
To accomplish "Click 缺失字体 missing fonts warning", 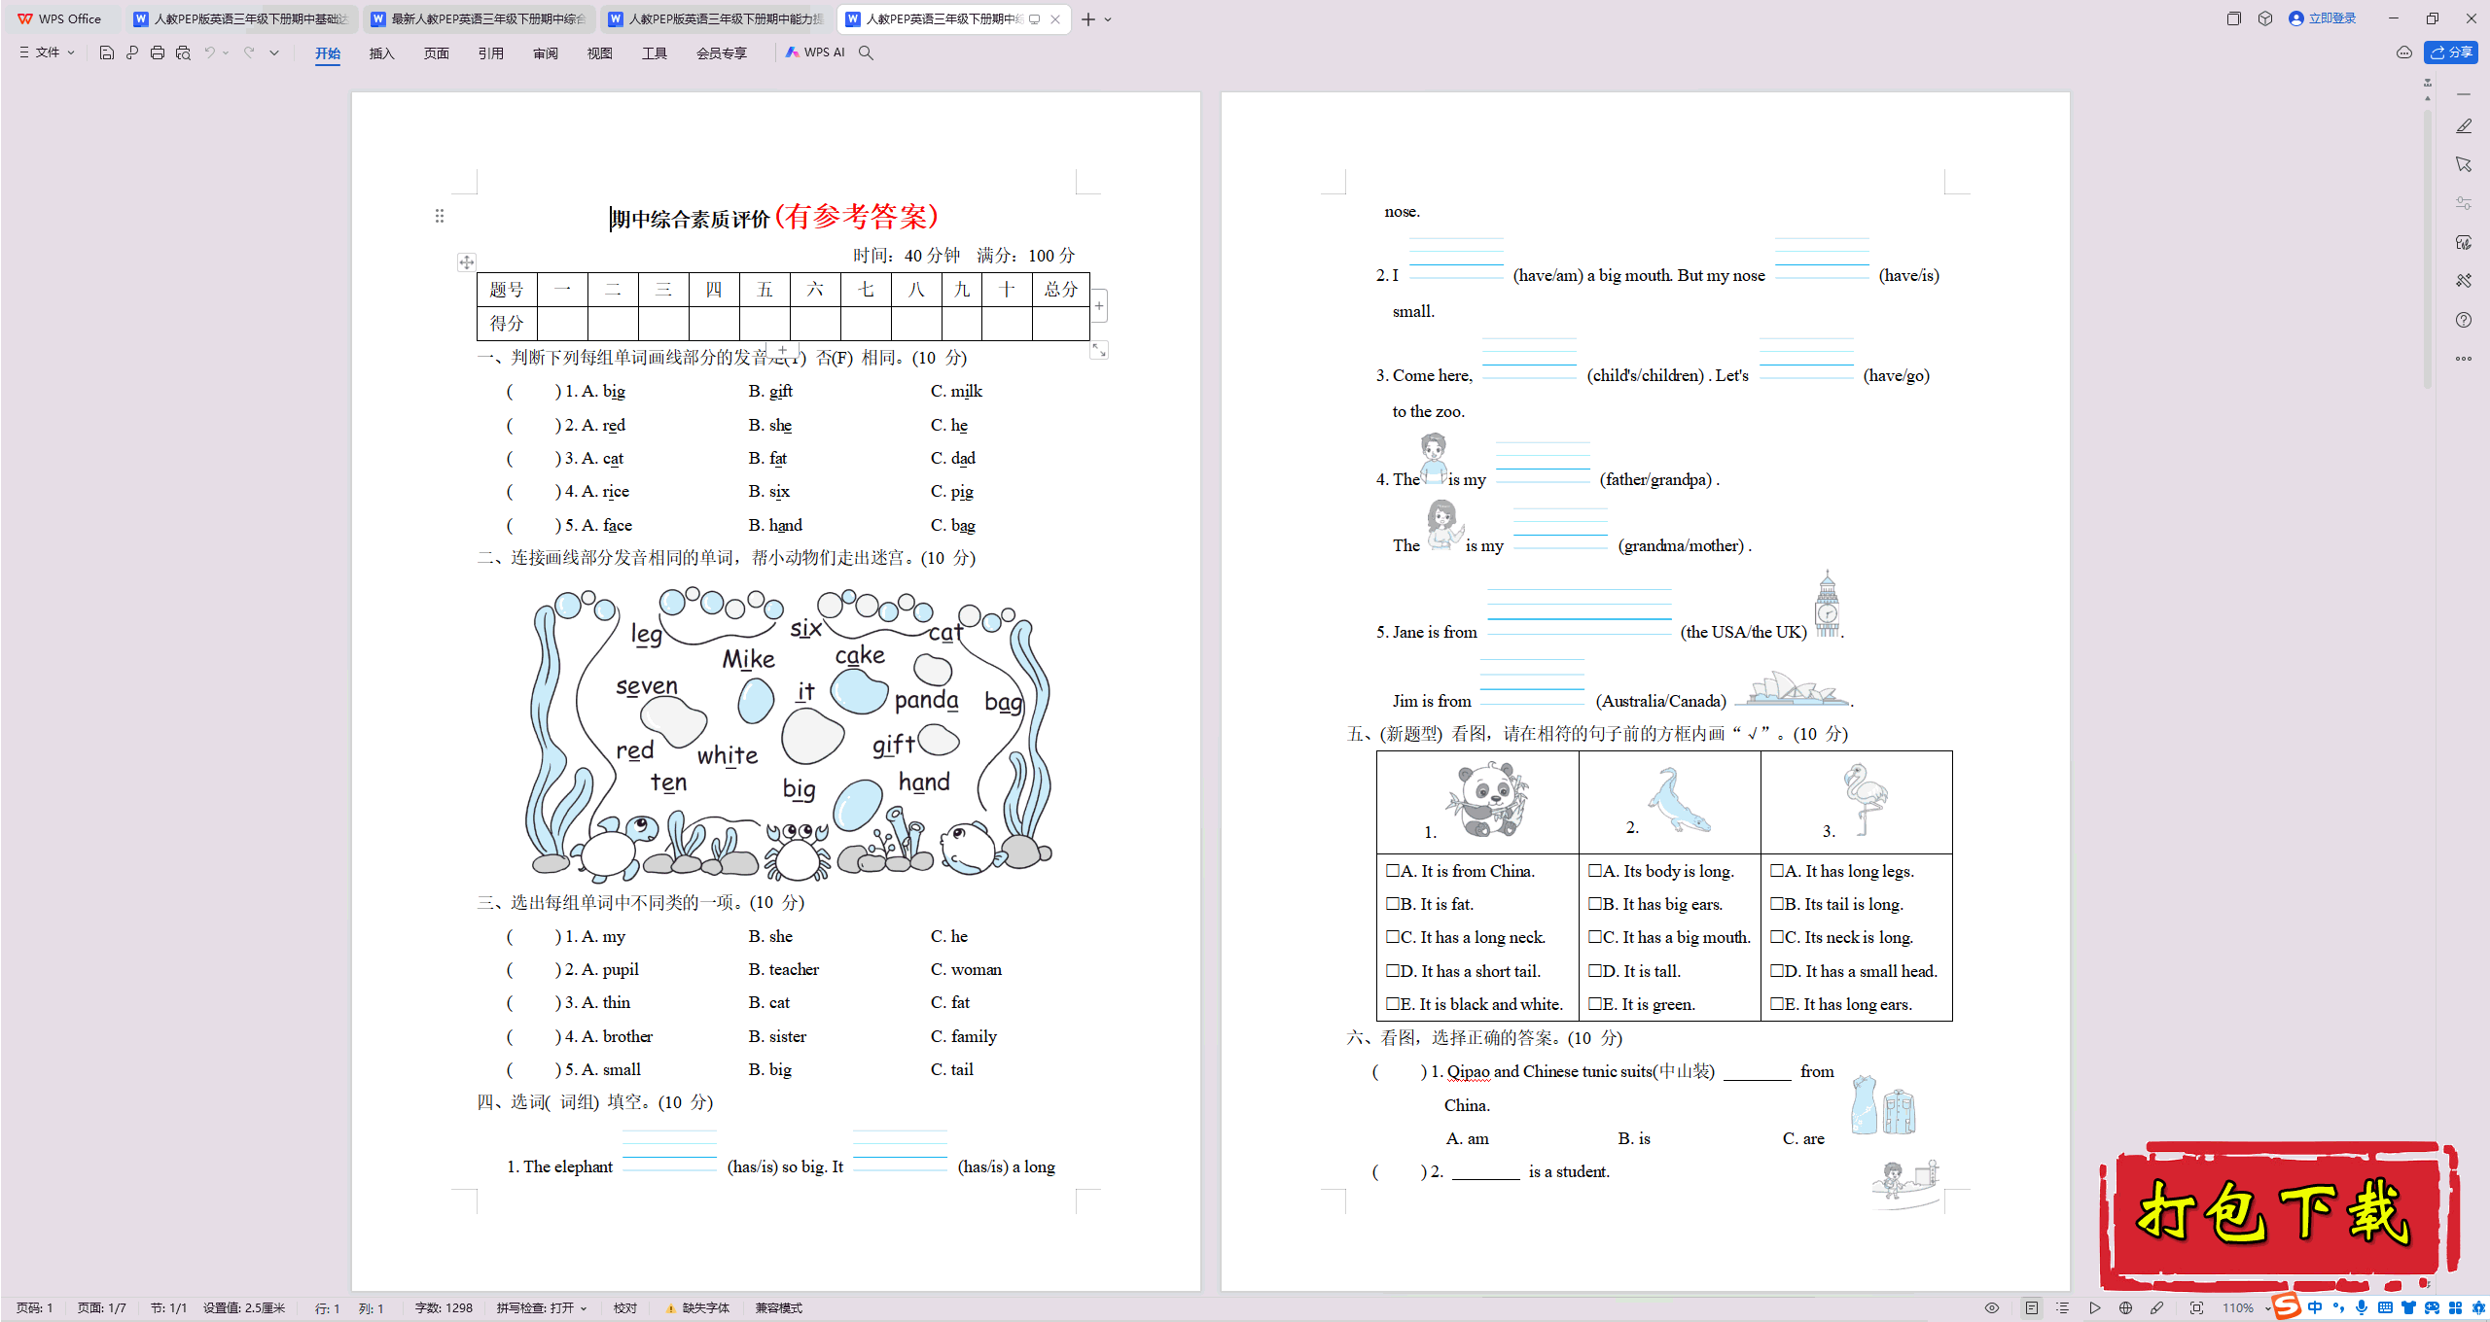I will pyautogui.click(x=697, y=1308).
